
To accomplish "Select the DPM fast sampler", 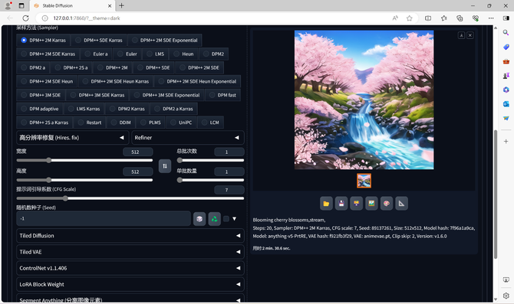I will (x=223, y=95).
